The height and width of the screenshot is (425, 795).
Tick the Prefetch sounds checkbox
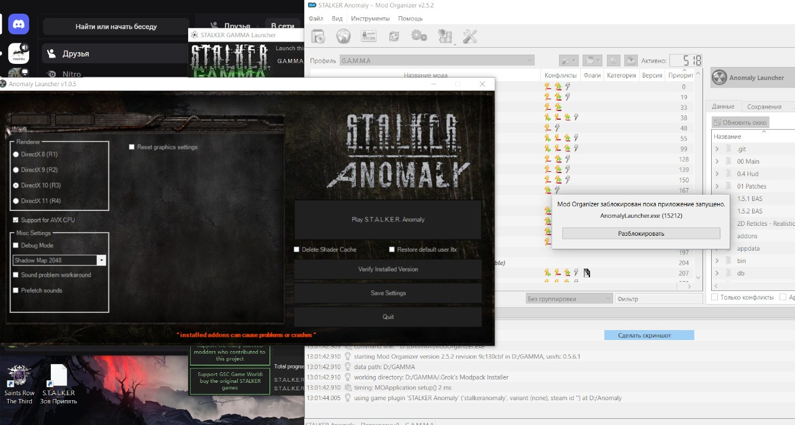[16, 290]
